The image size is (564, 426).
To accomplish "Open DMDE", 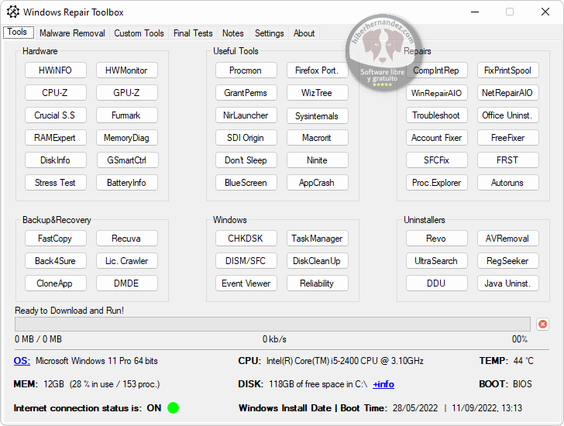I will (x=126, y=283).
